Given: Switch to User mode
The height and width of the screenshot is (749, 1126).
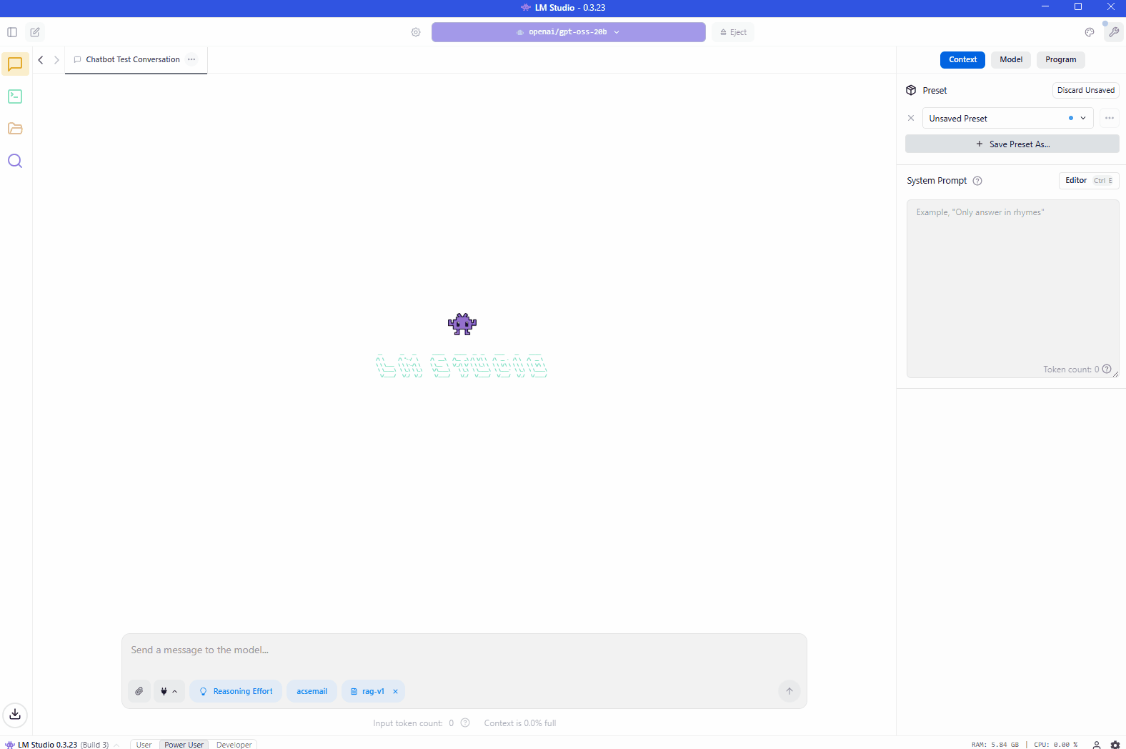Looking at the screenshot, I should 144,745.
